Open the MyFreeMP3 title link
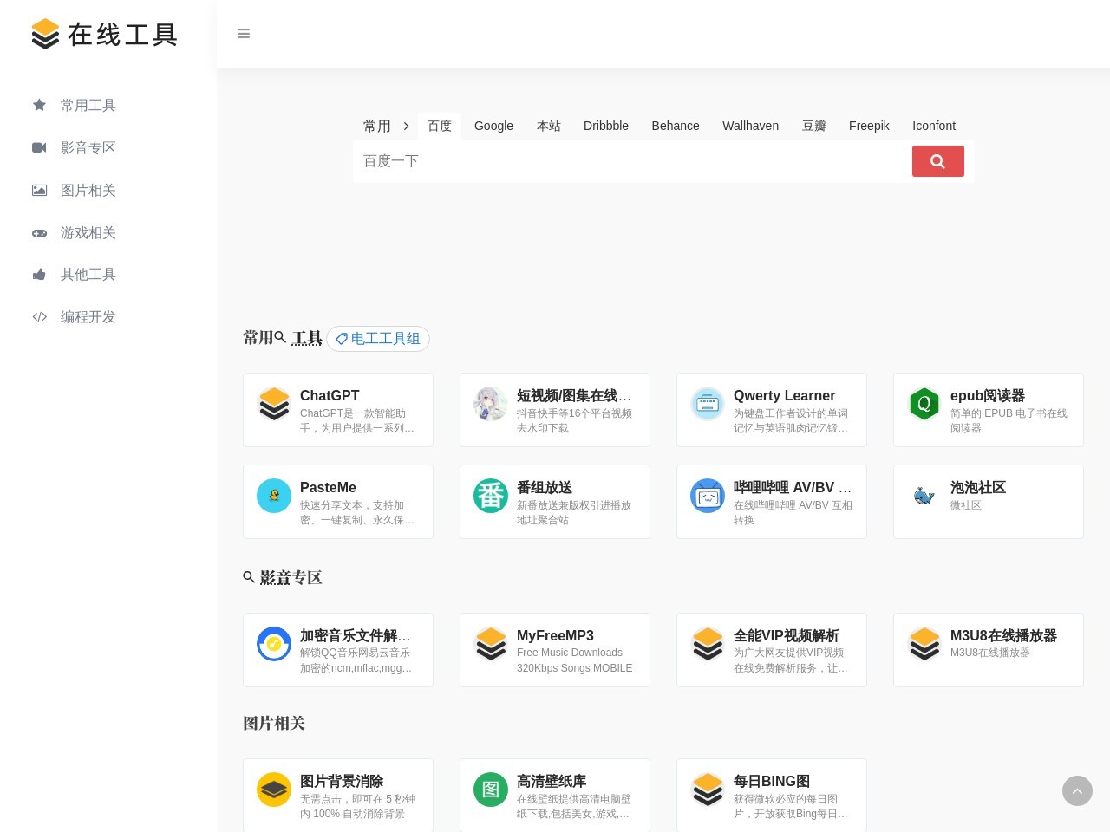The width and height of the screenshot is (1110, 832). pos(555,635)
